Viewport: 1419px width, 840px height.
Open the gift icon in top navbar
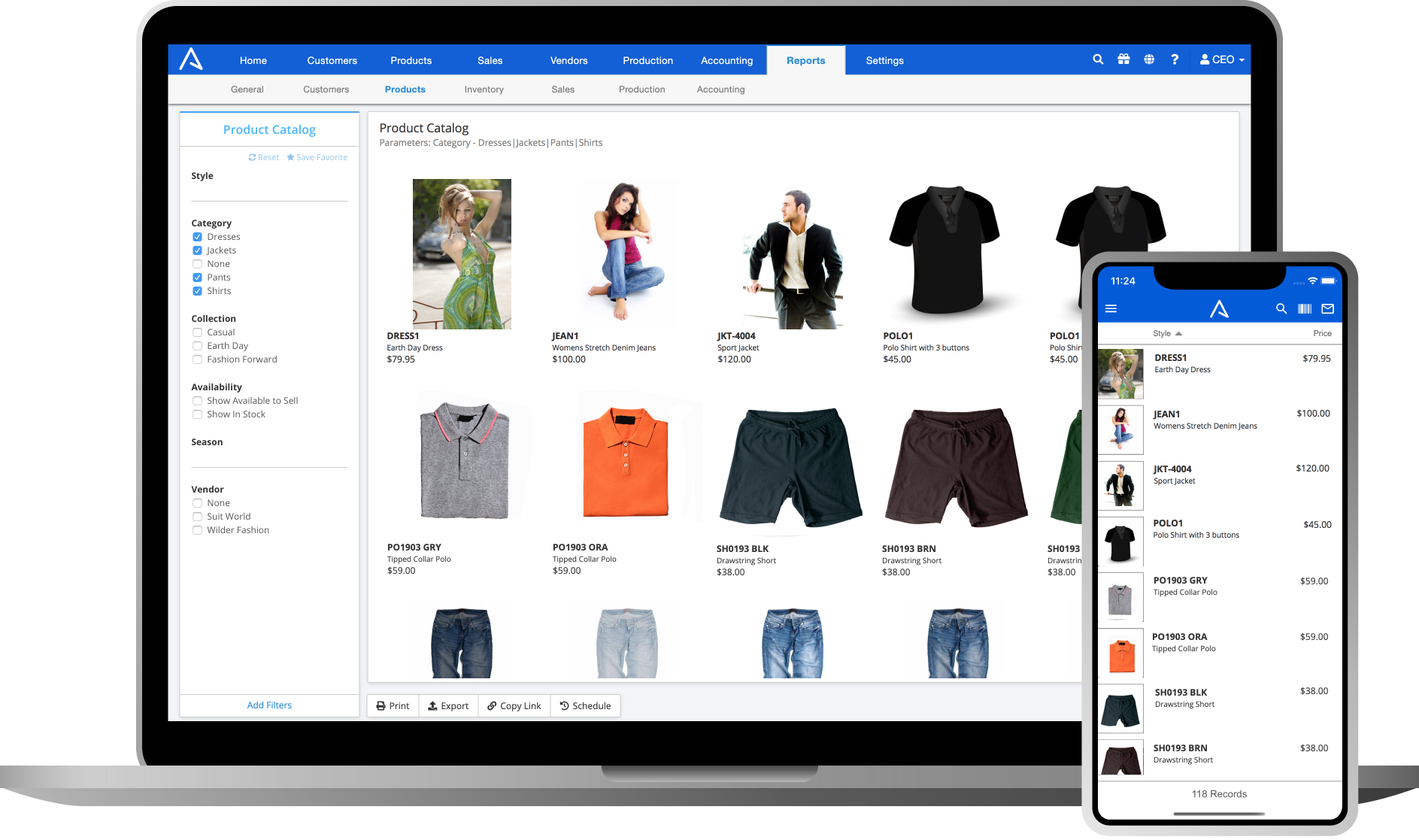pyautogui.click(x=1123, y=59)
